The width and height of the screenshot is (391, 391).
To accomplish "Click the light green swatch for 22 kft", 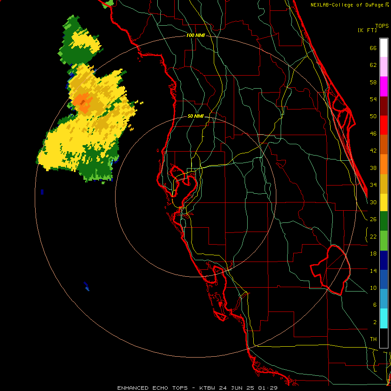I will pos(384,241).
